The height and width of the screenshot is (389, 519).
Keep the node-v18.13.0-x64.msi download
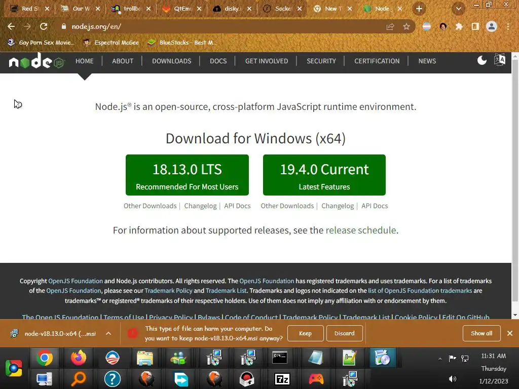tap(305, 333)
